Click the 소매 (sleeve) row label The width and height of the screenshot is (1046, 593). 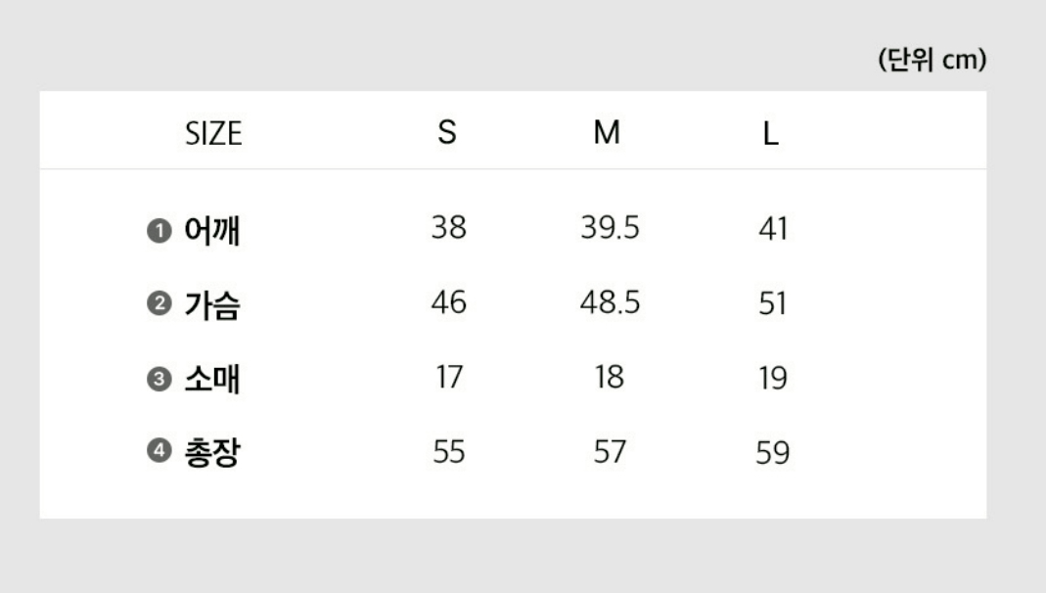tap(211, 380)
